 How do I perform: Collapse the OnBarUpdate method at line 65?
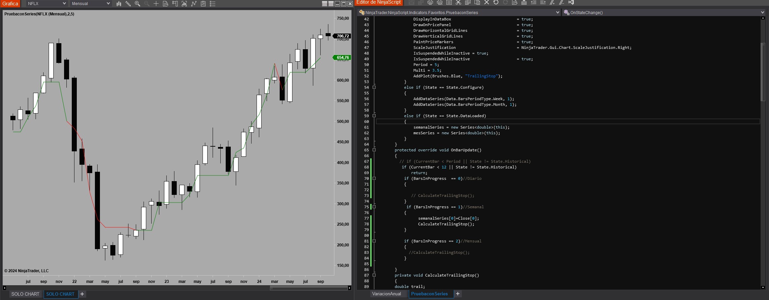coord(374,150)
